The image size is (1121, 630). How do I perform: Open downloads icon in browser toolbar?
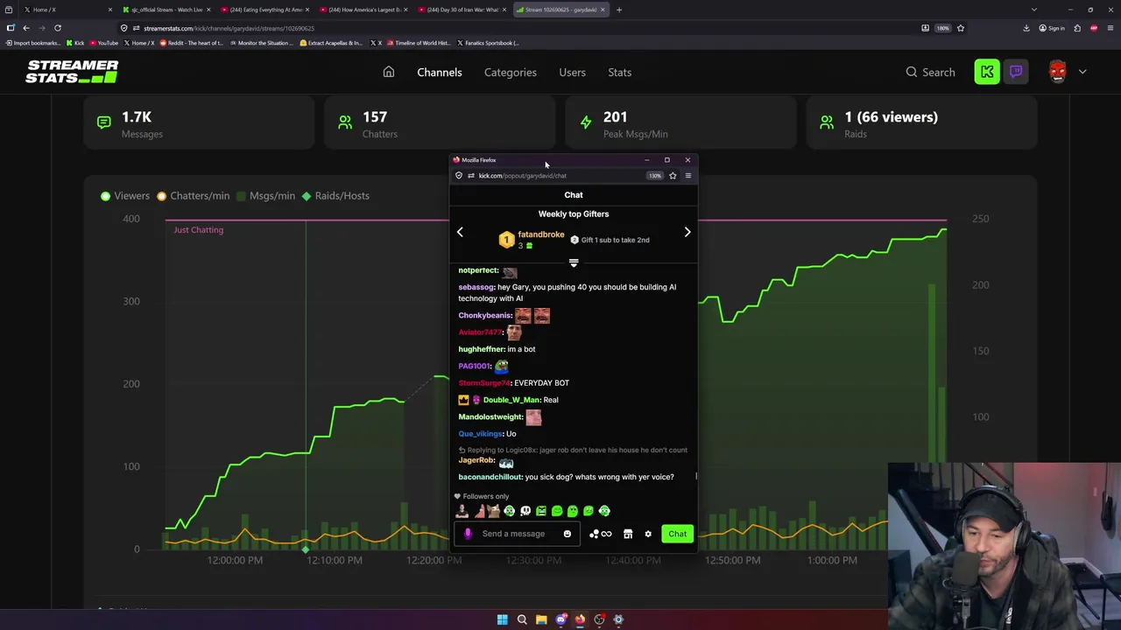tap(1026, 28)
